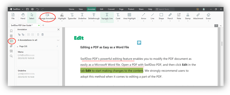Click the Print icon in title bar
This screenshot has height=95, width=230.
click(x=32, y=9)
